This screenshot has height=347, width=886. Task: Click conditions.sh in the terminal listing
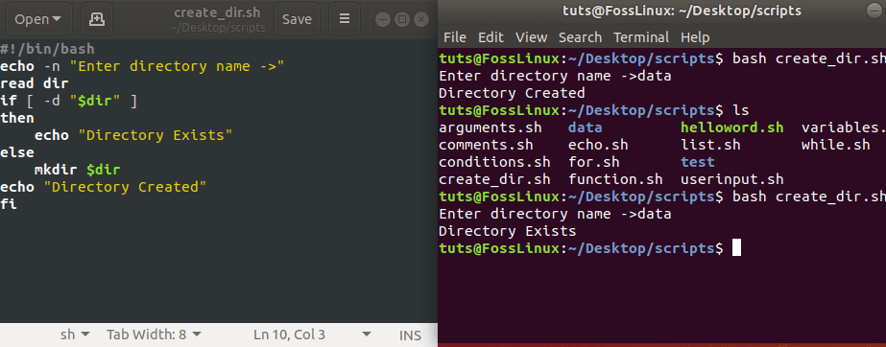(x=494, y=163)
